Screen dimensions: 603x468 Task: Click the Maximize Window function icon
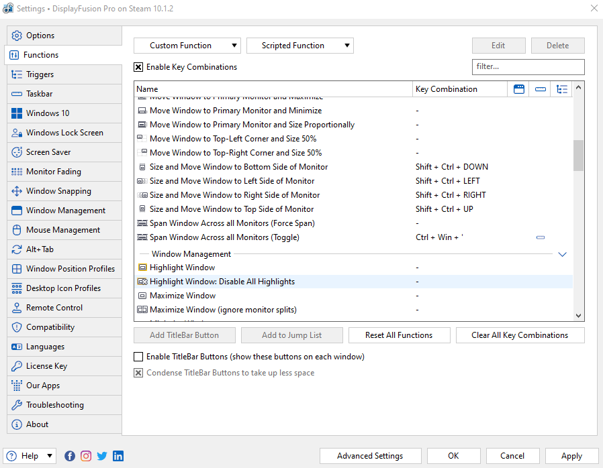coord(142,296)
